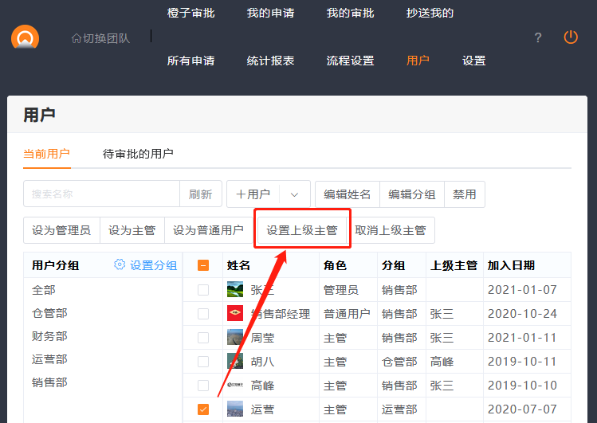Check the box for 张三 row

click(203, 290)
